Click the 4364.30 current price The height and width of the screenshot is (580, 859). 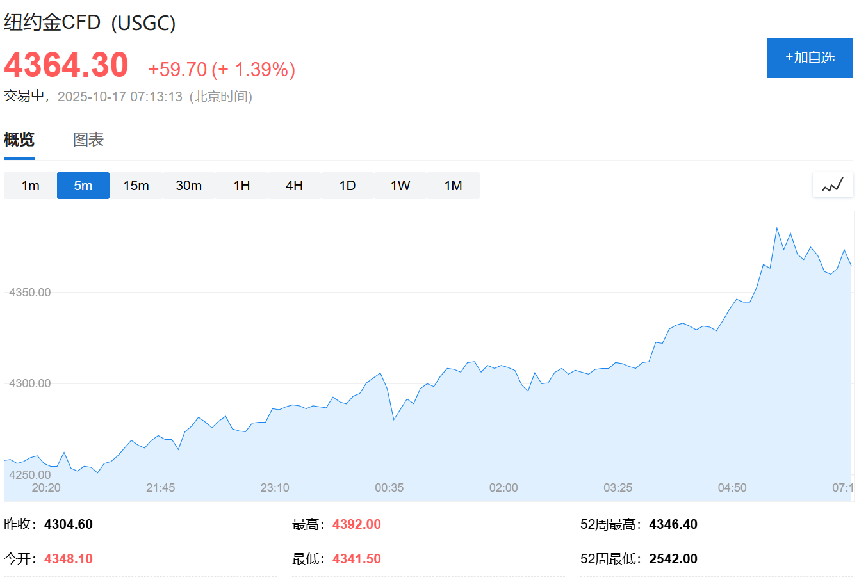pyautogui.click(x=67, y=65)
